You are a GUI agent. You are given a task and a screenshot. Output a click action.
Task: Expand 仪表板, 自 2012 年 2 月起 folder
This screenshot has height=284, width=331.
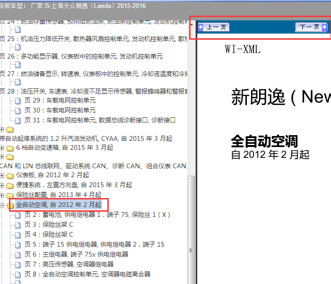pos(2,175)
